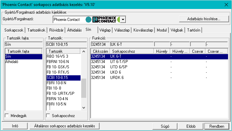Click the Tartozék list scroll down arrow
232x131 pixels.
tap(84, 108)
